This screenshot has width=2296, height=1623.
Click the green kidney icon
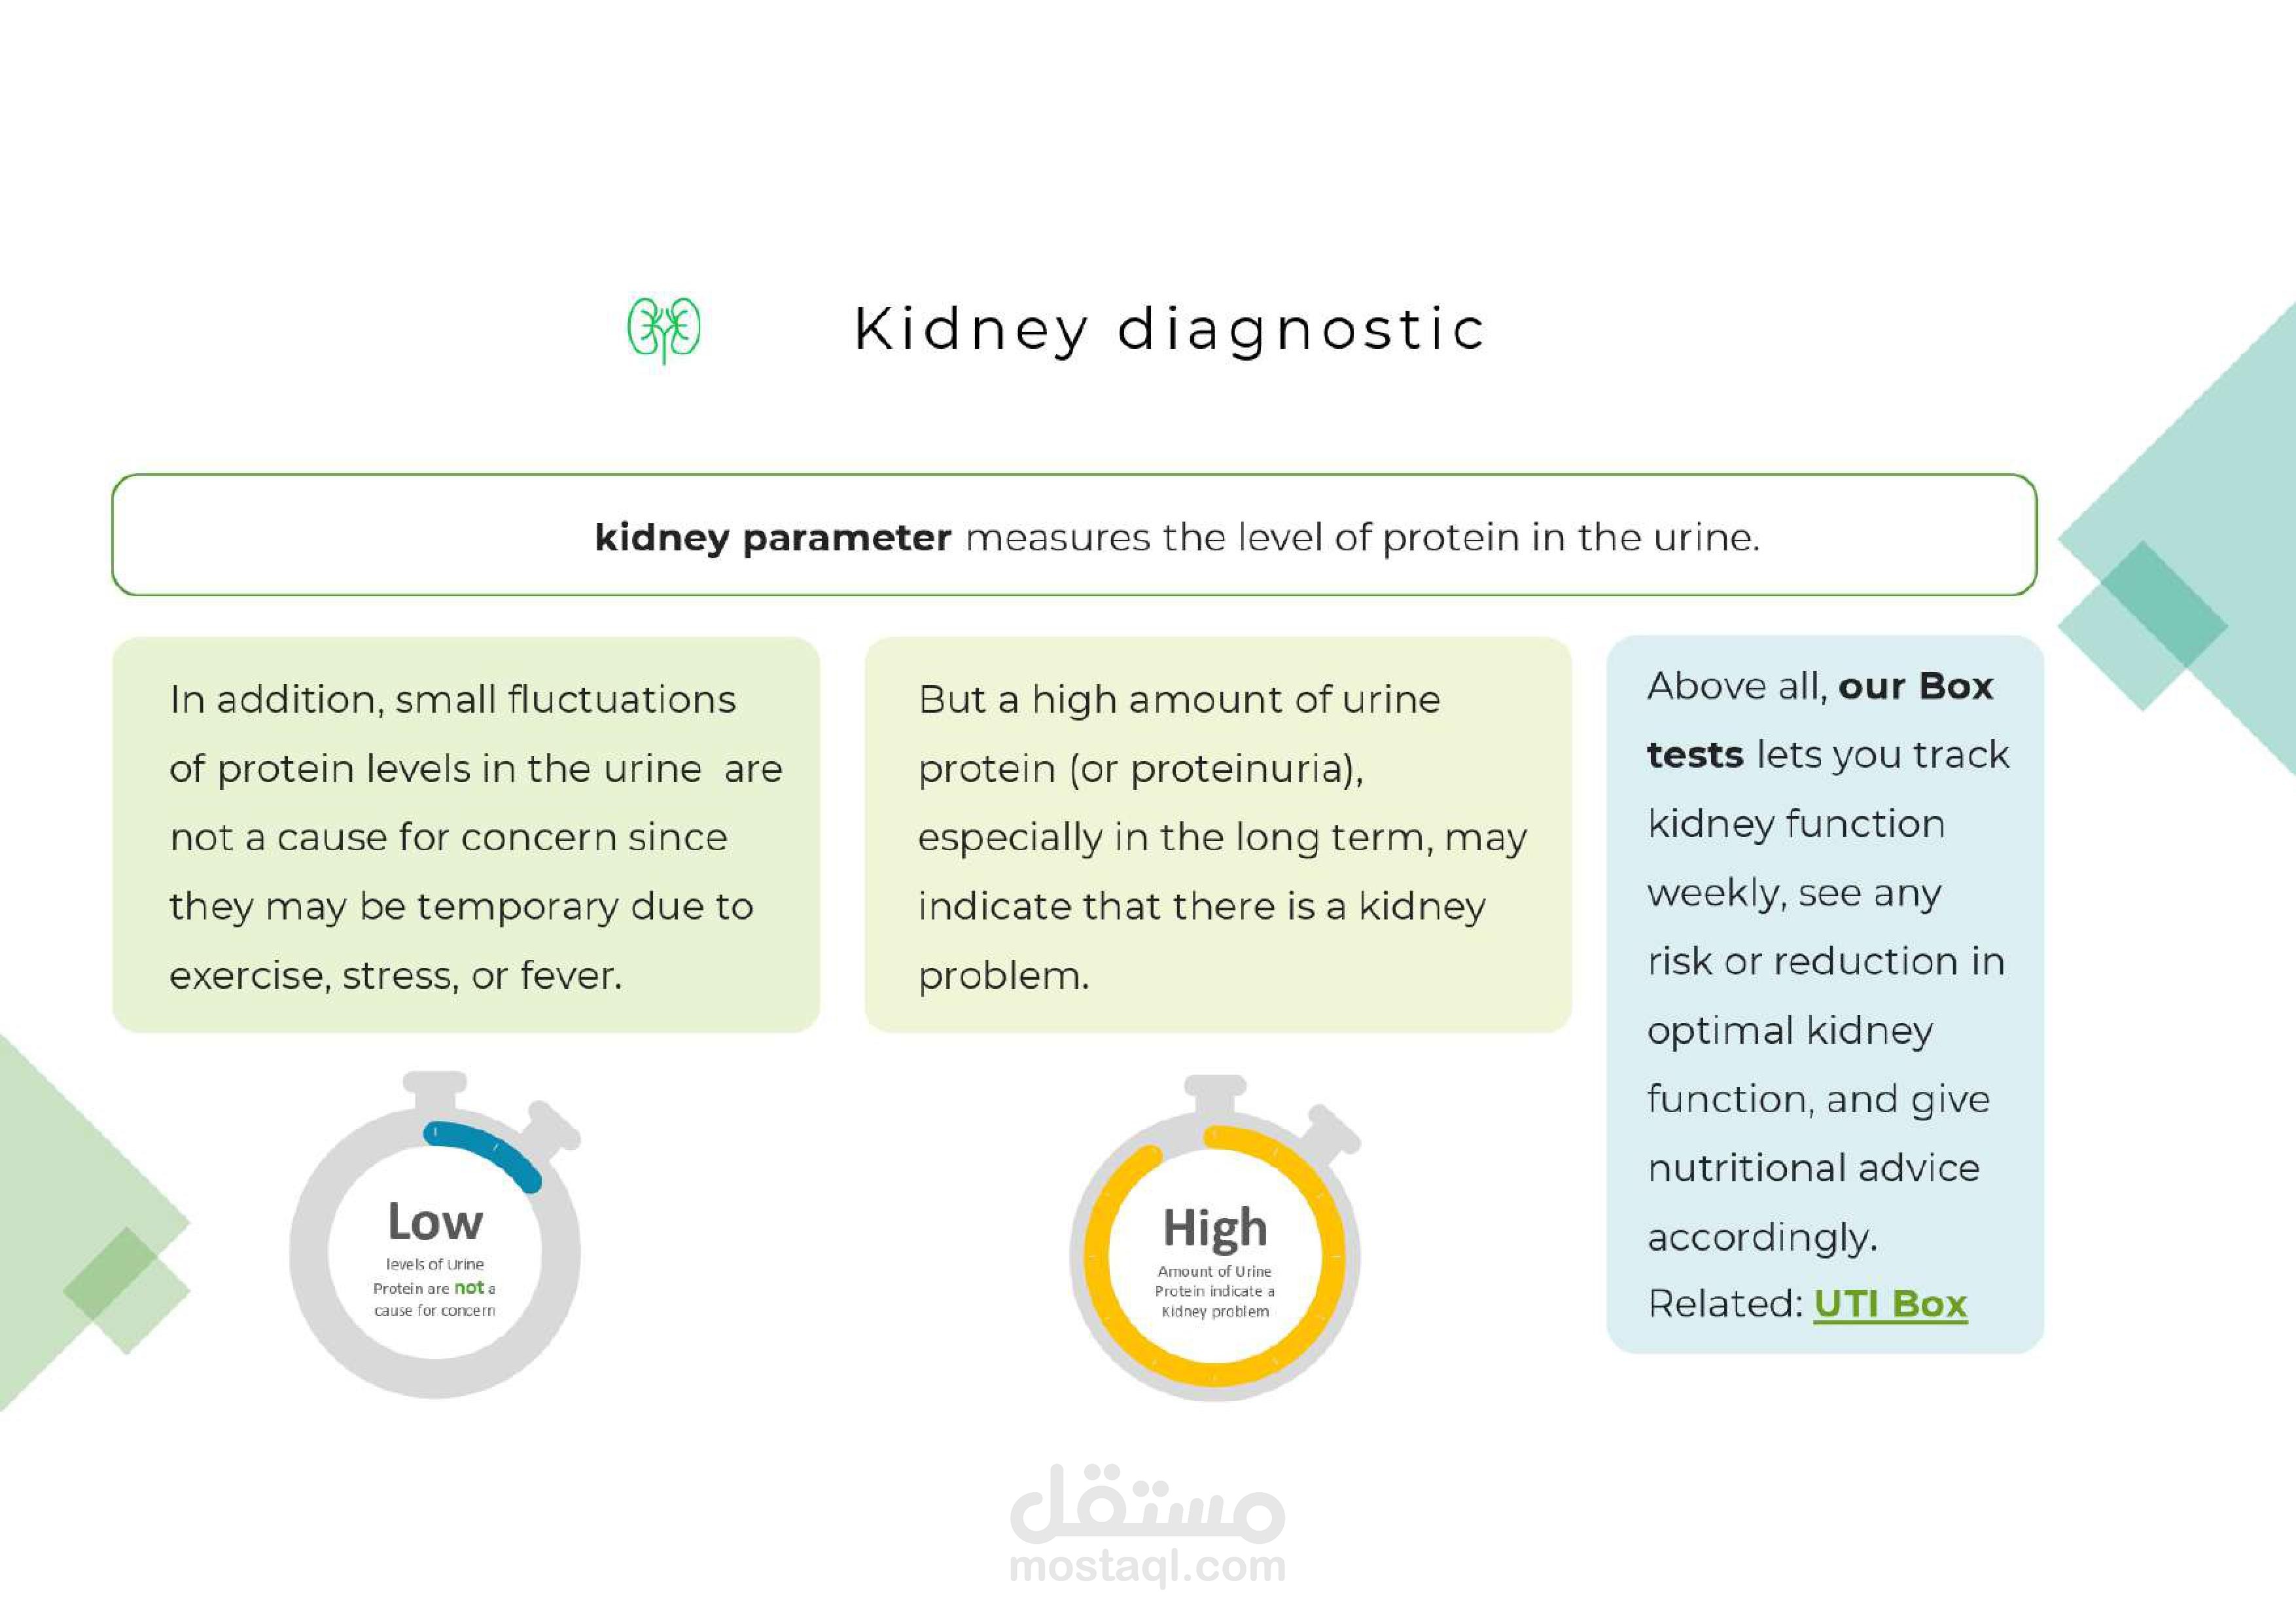(664, 330)
